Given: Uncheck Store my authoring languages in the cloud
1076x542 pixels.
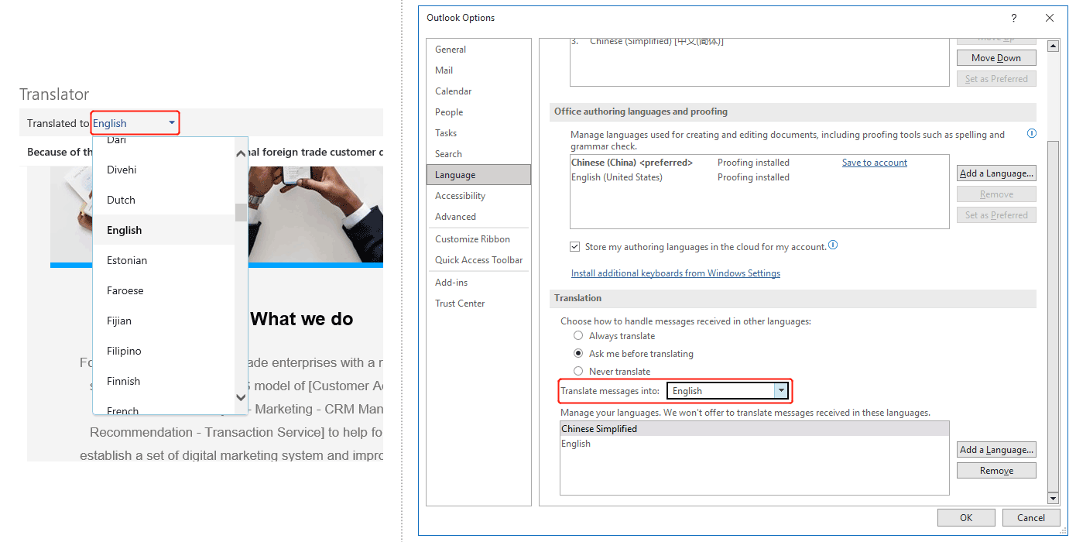Looking at the screenshot, I should click(575, 246).
